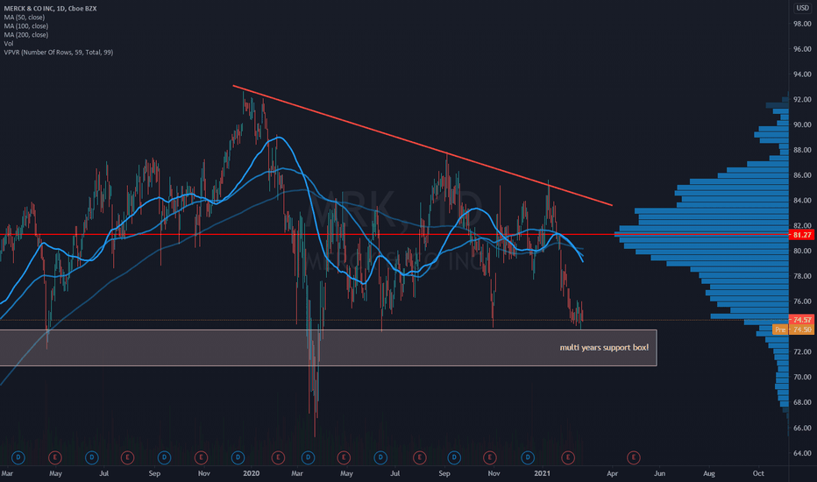Click the 86.00 price scale value

coord(802,175)
